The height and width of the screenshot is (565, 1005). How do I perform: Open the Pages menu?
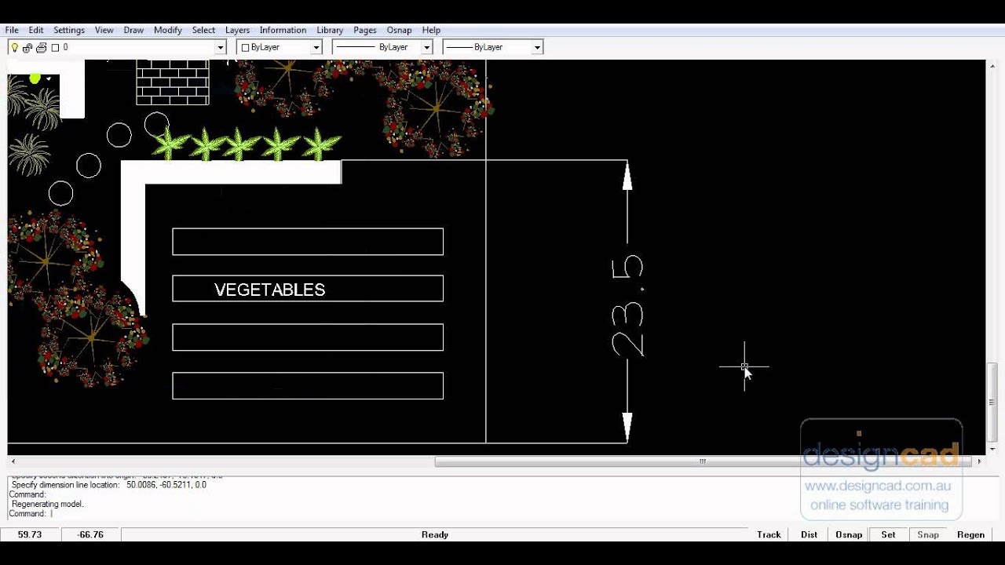[365, 30]
